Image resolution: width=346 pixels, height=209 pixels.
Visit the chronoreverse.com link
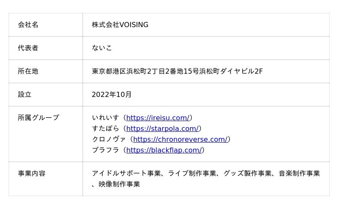(180, 139)
